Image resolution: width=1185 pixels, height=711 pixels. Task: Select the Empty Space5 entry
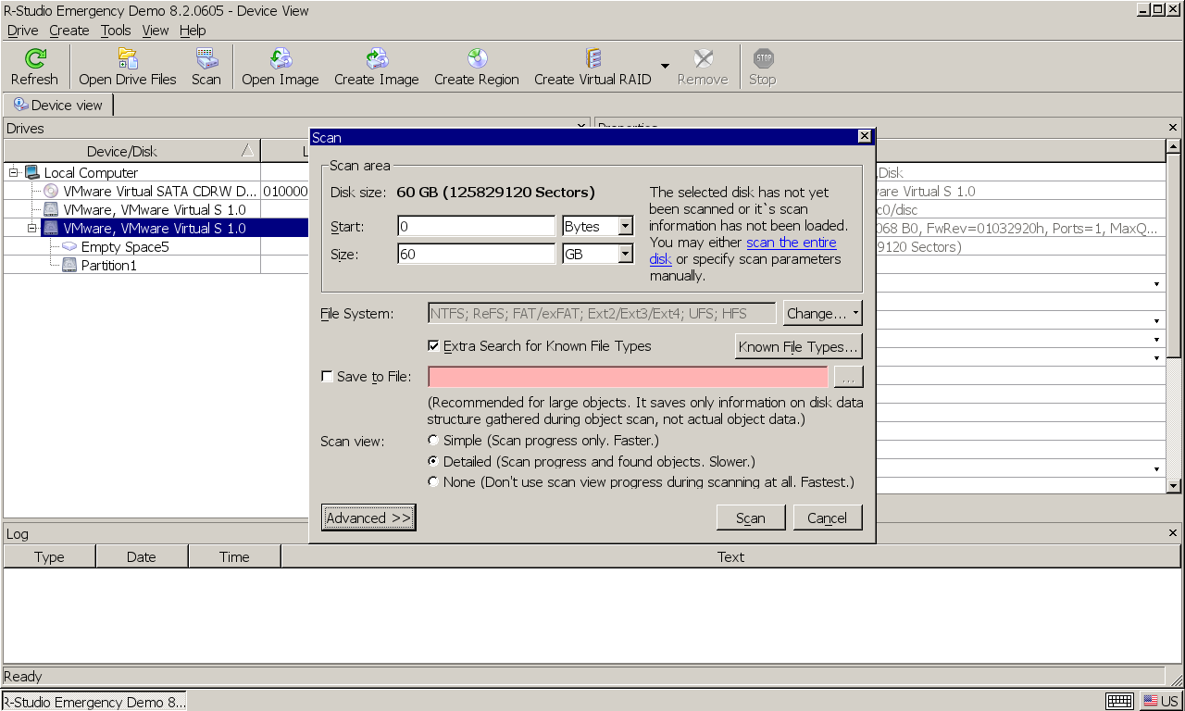click(125, 246)
